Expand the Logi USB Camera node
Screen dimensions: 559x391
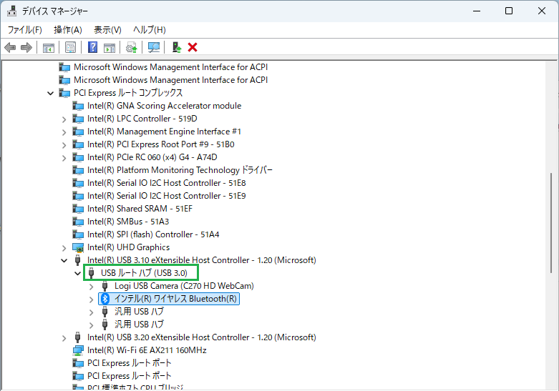[92, 287]
